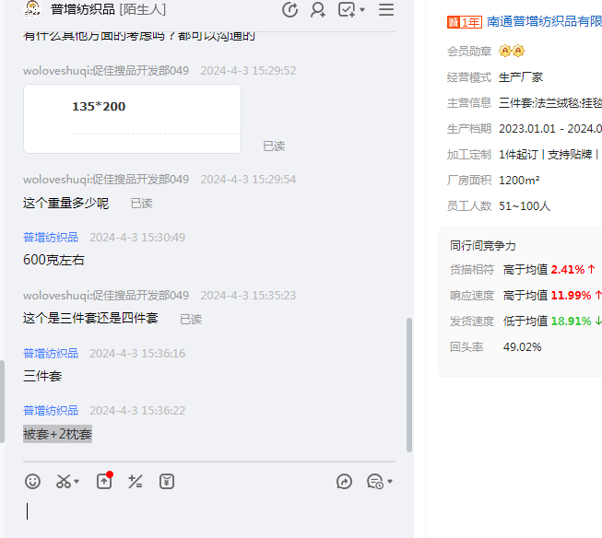Click the file upload icon with red dot
Viewport: 602px width, 538px height.
(x=104, y=481)
